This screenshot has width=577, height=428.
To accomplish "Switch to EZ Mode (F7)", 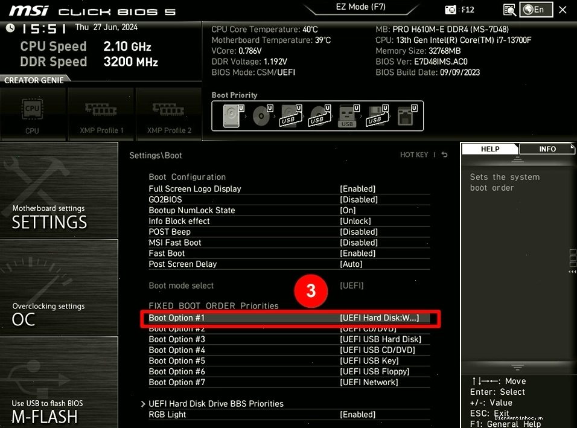I will tap(361, 7).
